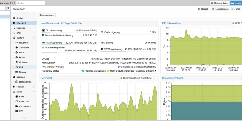Click the Herunterfahren button
Screen dimensions: 242x121
(x=220, y=9)
